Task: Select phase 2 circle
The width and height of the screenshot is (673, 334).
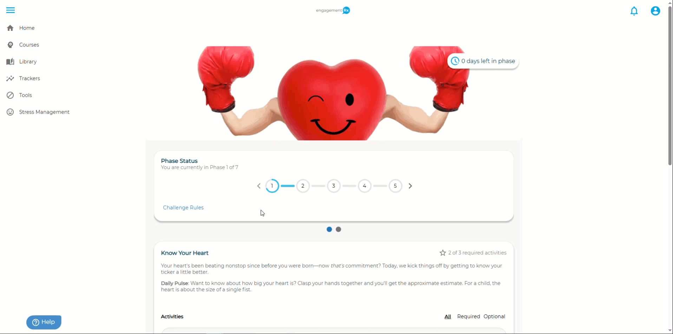Action: [303, 186]
